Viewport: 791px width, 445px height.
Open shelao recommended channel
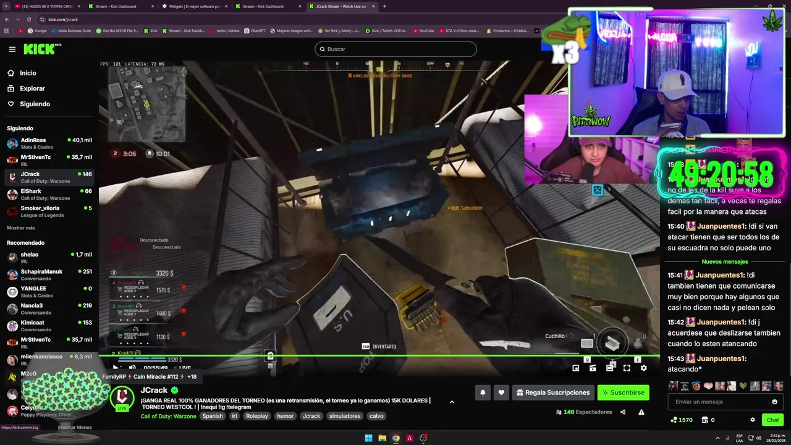[x=48, y=258]
